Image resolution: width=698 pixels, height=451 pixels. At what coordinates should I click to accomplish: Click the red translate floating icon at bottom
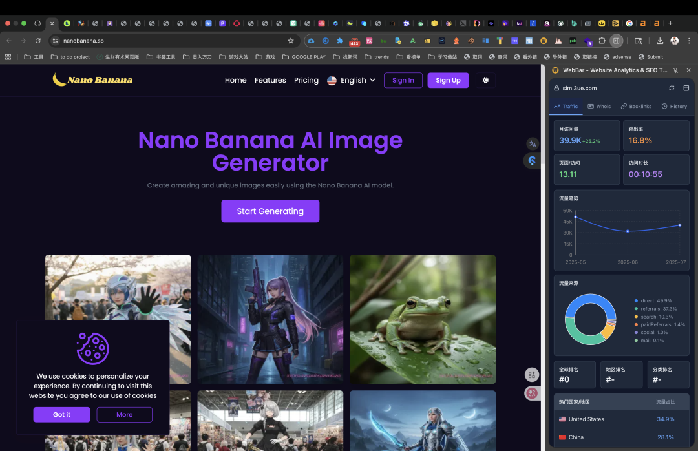[x=531, y=393]
